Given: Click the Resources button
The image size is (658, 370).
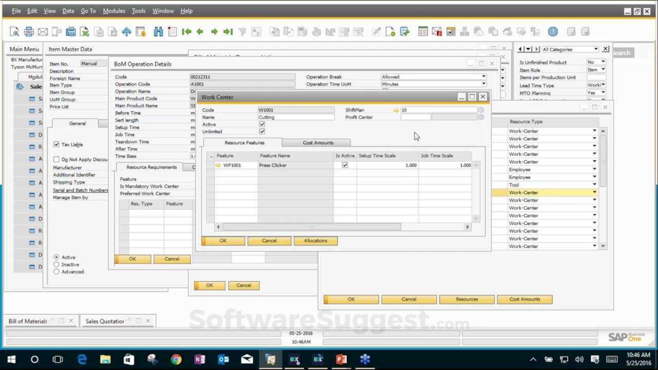Looking at the screenshot, I should pos(467,299).
